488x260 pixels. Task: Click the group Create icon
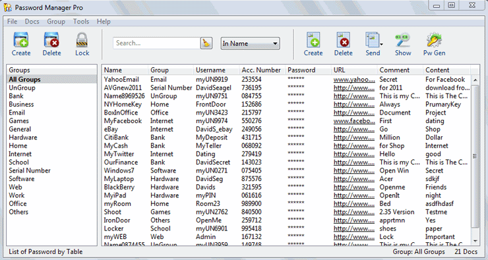tap(21, 40)
